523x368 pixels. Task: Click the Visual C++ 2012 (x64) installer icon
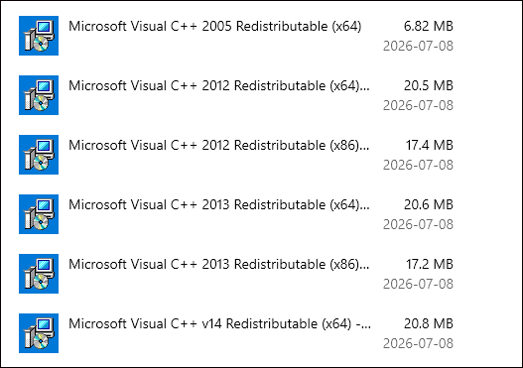point(39,95)
